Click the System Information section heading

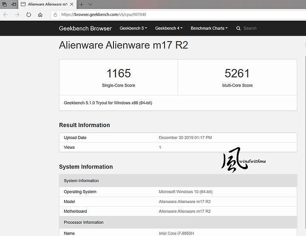[86, 167]
